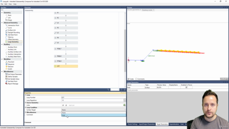Collapse the Workflow toolbox group
The width and height of the screenshot is (229, 129).
(2, 59)
